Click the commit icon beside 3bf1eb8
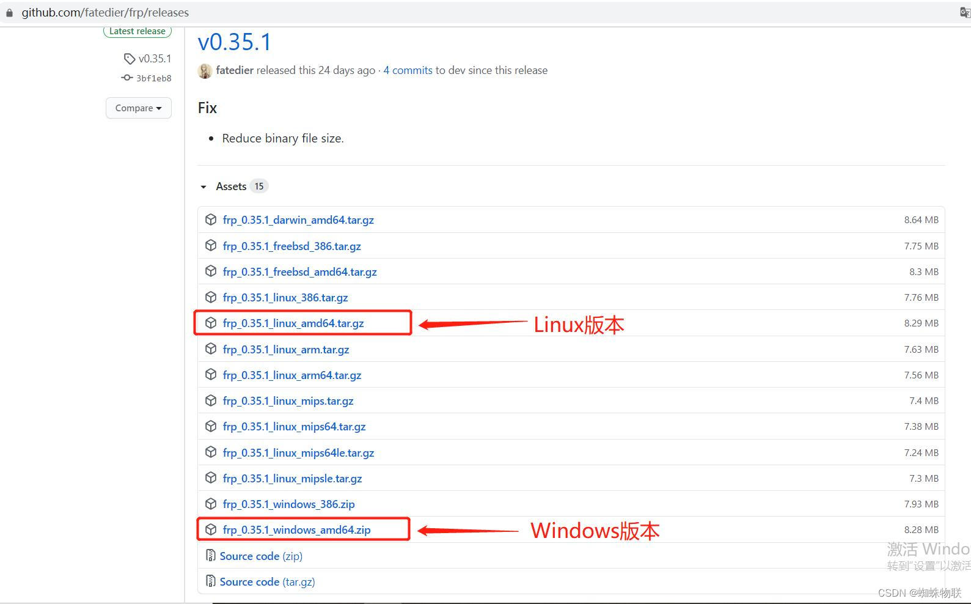 pos(126,78)
